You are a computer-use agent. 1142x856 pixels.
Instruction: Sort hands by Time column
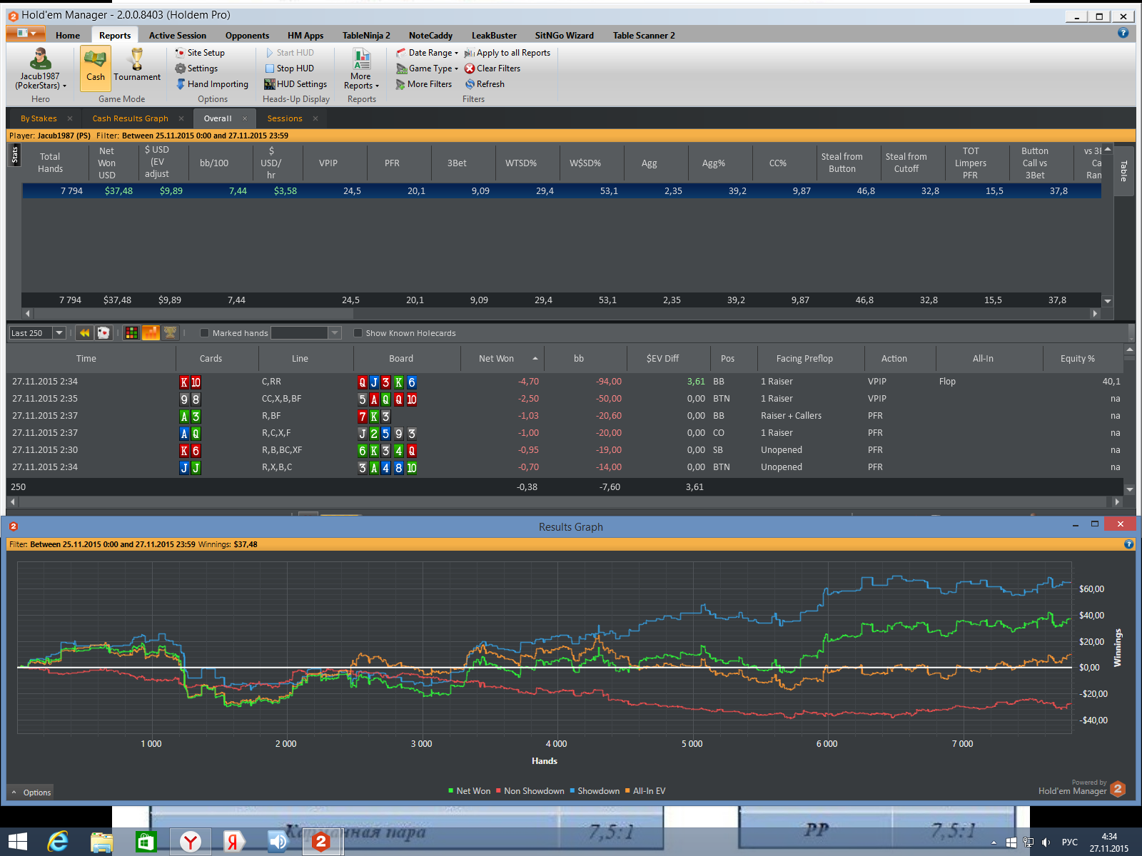tap(86, 359)
